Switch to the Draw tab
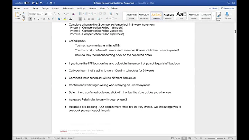Viewport: 249px width, 140px height. [x=36, y=8]
